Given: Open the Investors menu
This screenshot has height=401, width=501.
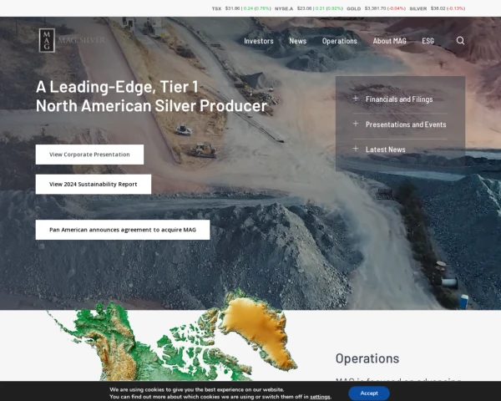Looking at the screenshot, I should pos(259,41).
